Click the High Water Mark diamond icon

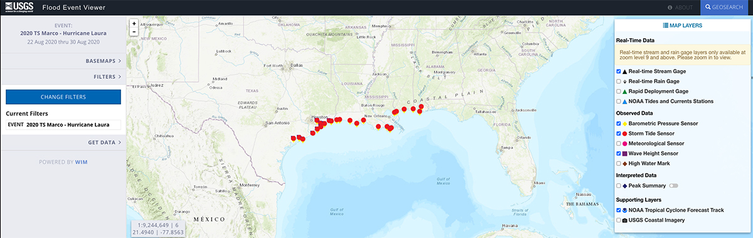click(x=625, y=163)
